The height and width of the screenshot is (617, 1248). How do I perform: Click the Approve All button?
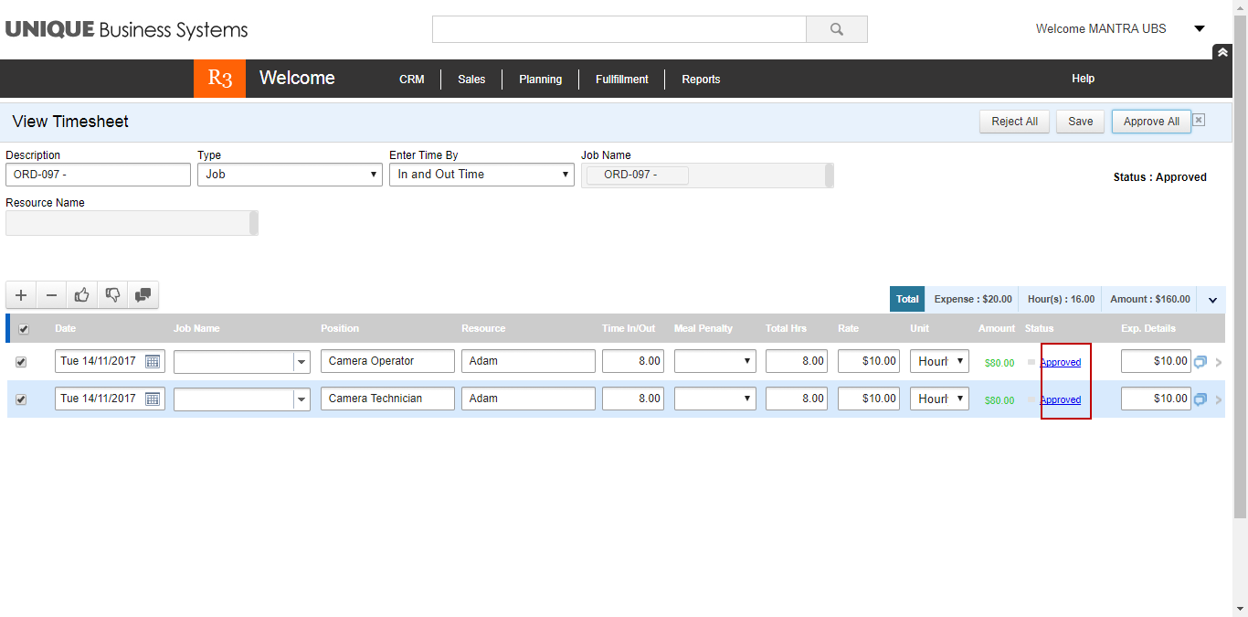click(x=1151, y=121)
